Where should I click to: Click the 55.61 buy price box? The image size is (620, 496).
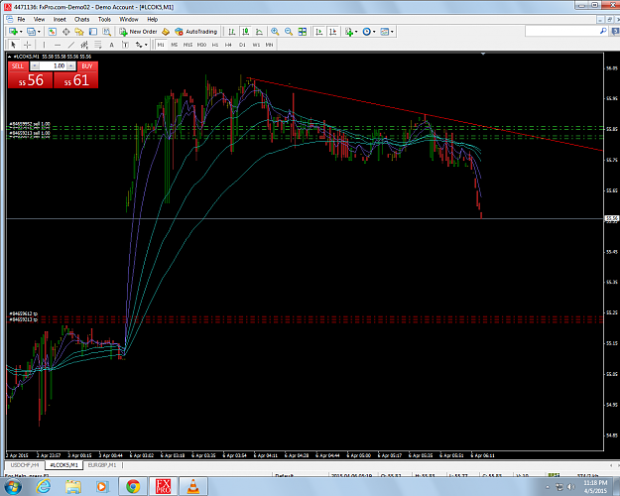[75, 80]
